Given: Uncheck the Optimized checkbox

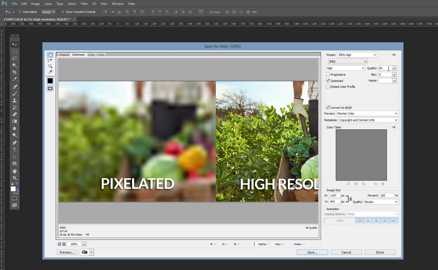Looking at the screenshot, I should coord(328,81).
